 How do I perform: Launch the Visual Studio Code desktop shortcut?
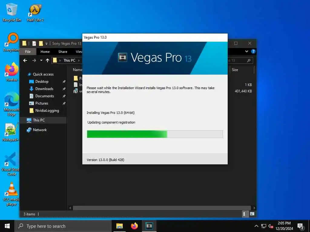coord(11,164)
